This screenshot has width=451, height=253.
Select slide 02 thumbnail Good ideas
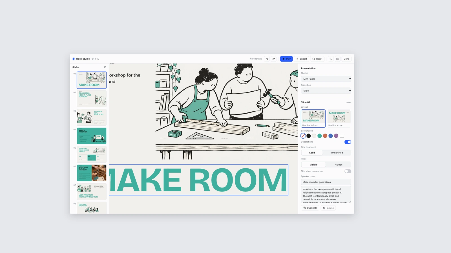point(92,99)
